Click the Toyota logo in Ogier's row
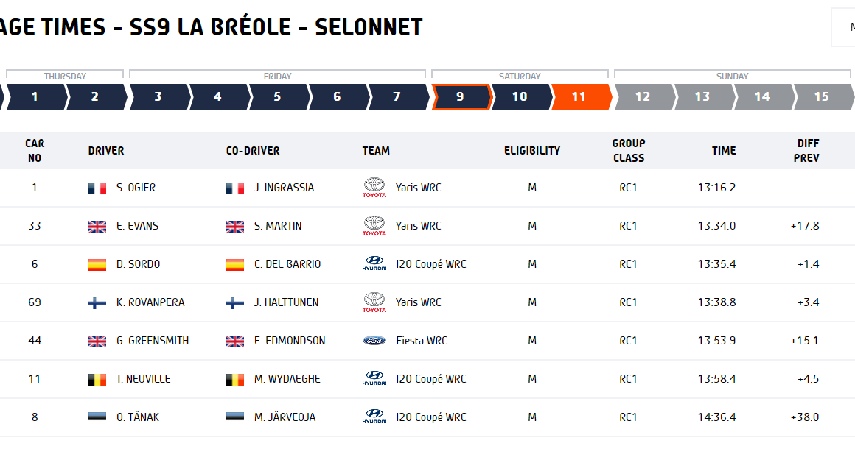855x457 pixels. tap(374, 188)
